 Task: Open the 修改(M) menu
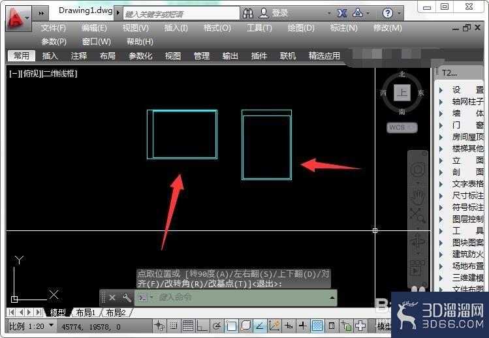pos(388,28)
